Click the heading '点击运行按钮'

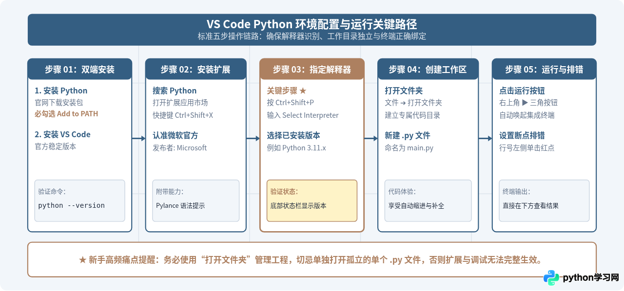(522, 91)
